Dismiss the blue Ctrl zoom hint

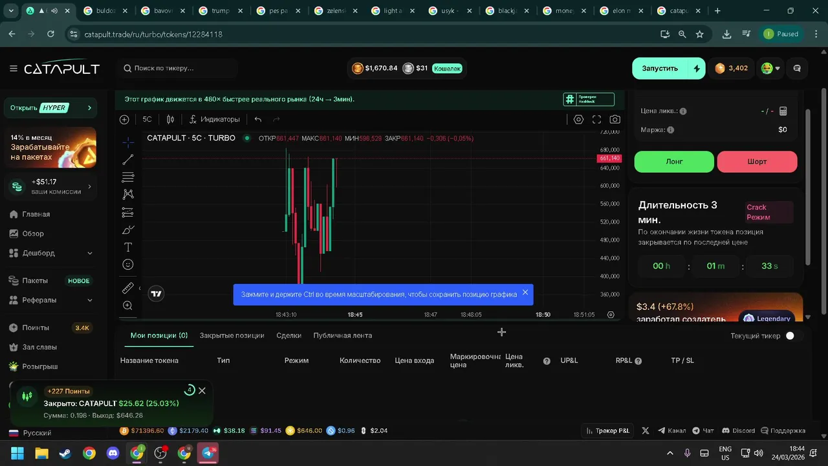(x=525, y=293)
